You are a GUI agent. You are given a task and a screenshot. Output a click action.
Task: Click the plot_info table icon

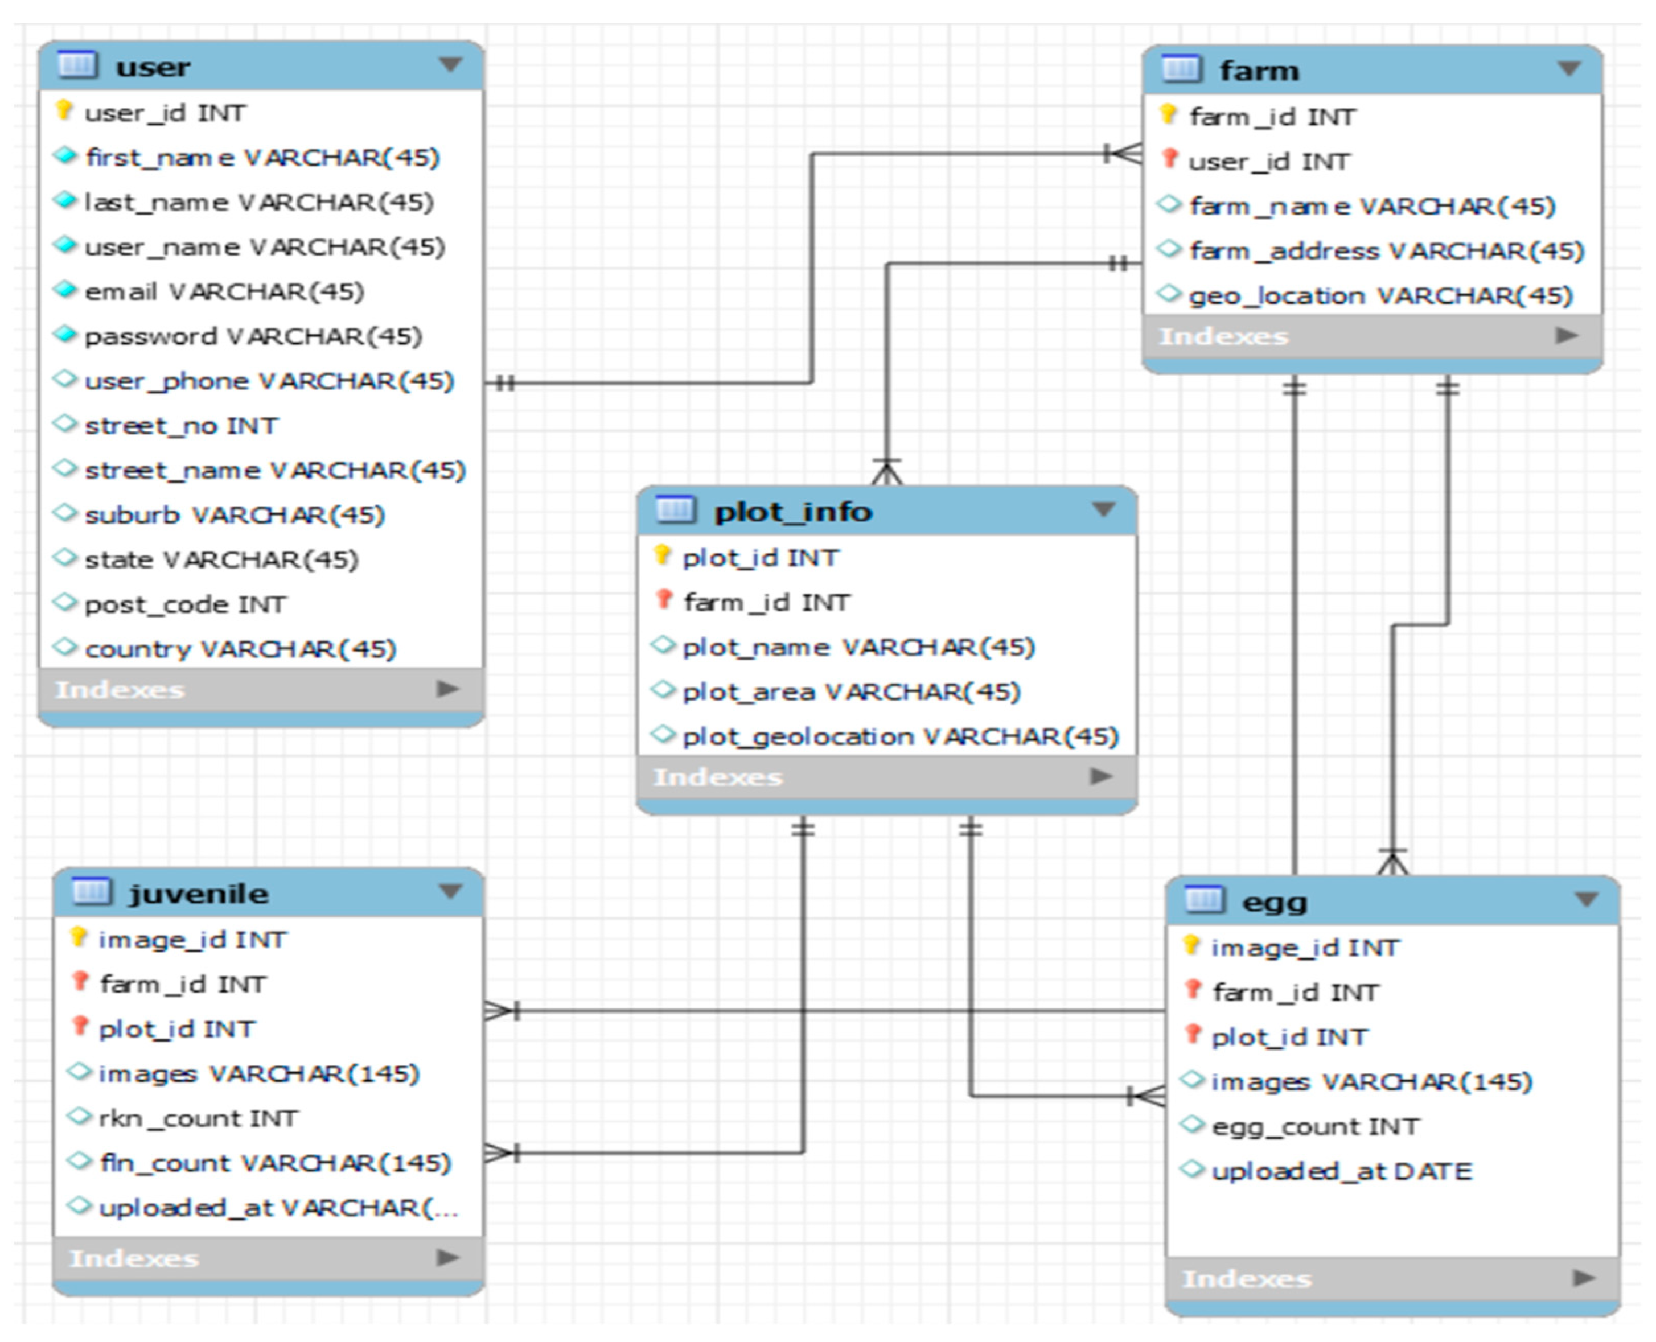coord(675,510)
